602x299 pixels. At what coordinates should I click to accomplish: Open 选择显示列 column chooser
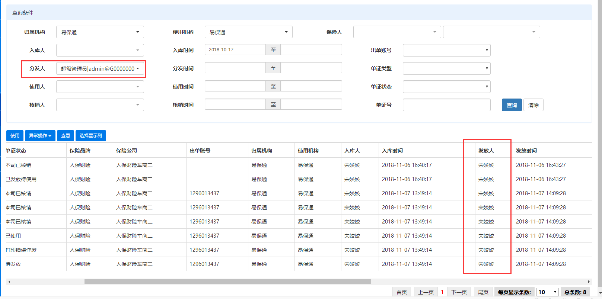(91, 136)
